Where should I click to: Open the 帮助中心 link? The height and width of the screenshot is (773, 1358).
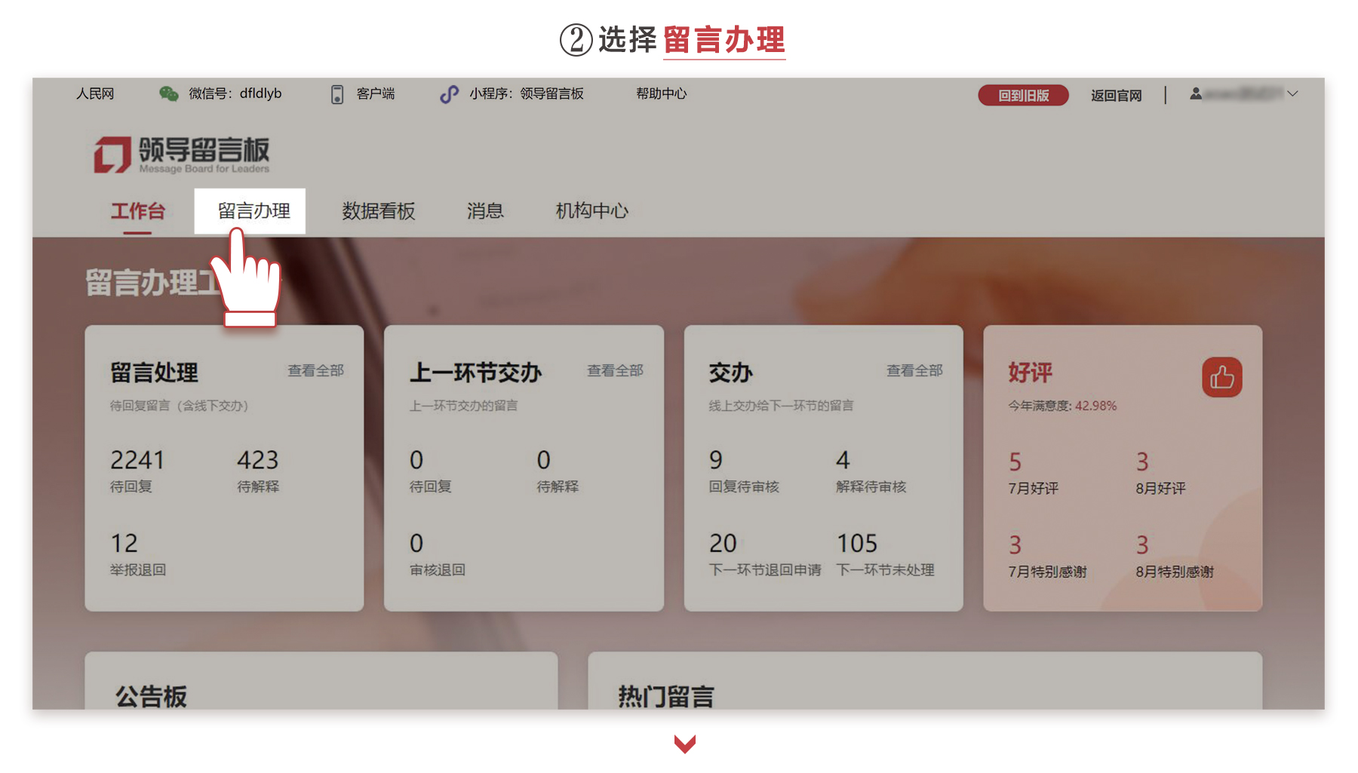661,94
